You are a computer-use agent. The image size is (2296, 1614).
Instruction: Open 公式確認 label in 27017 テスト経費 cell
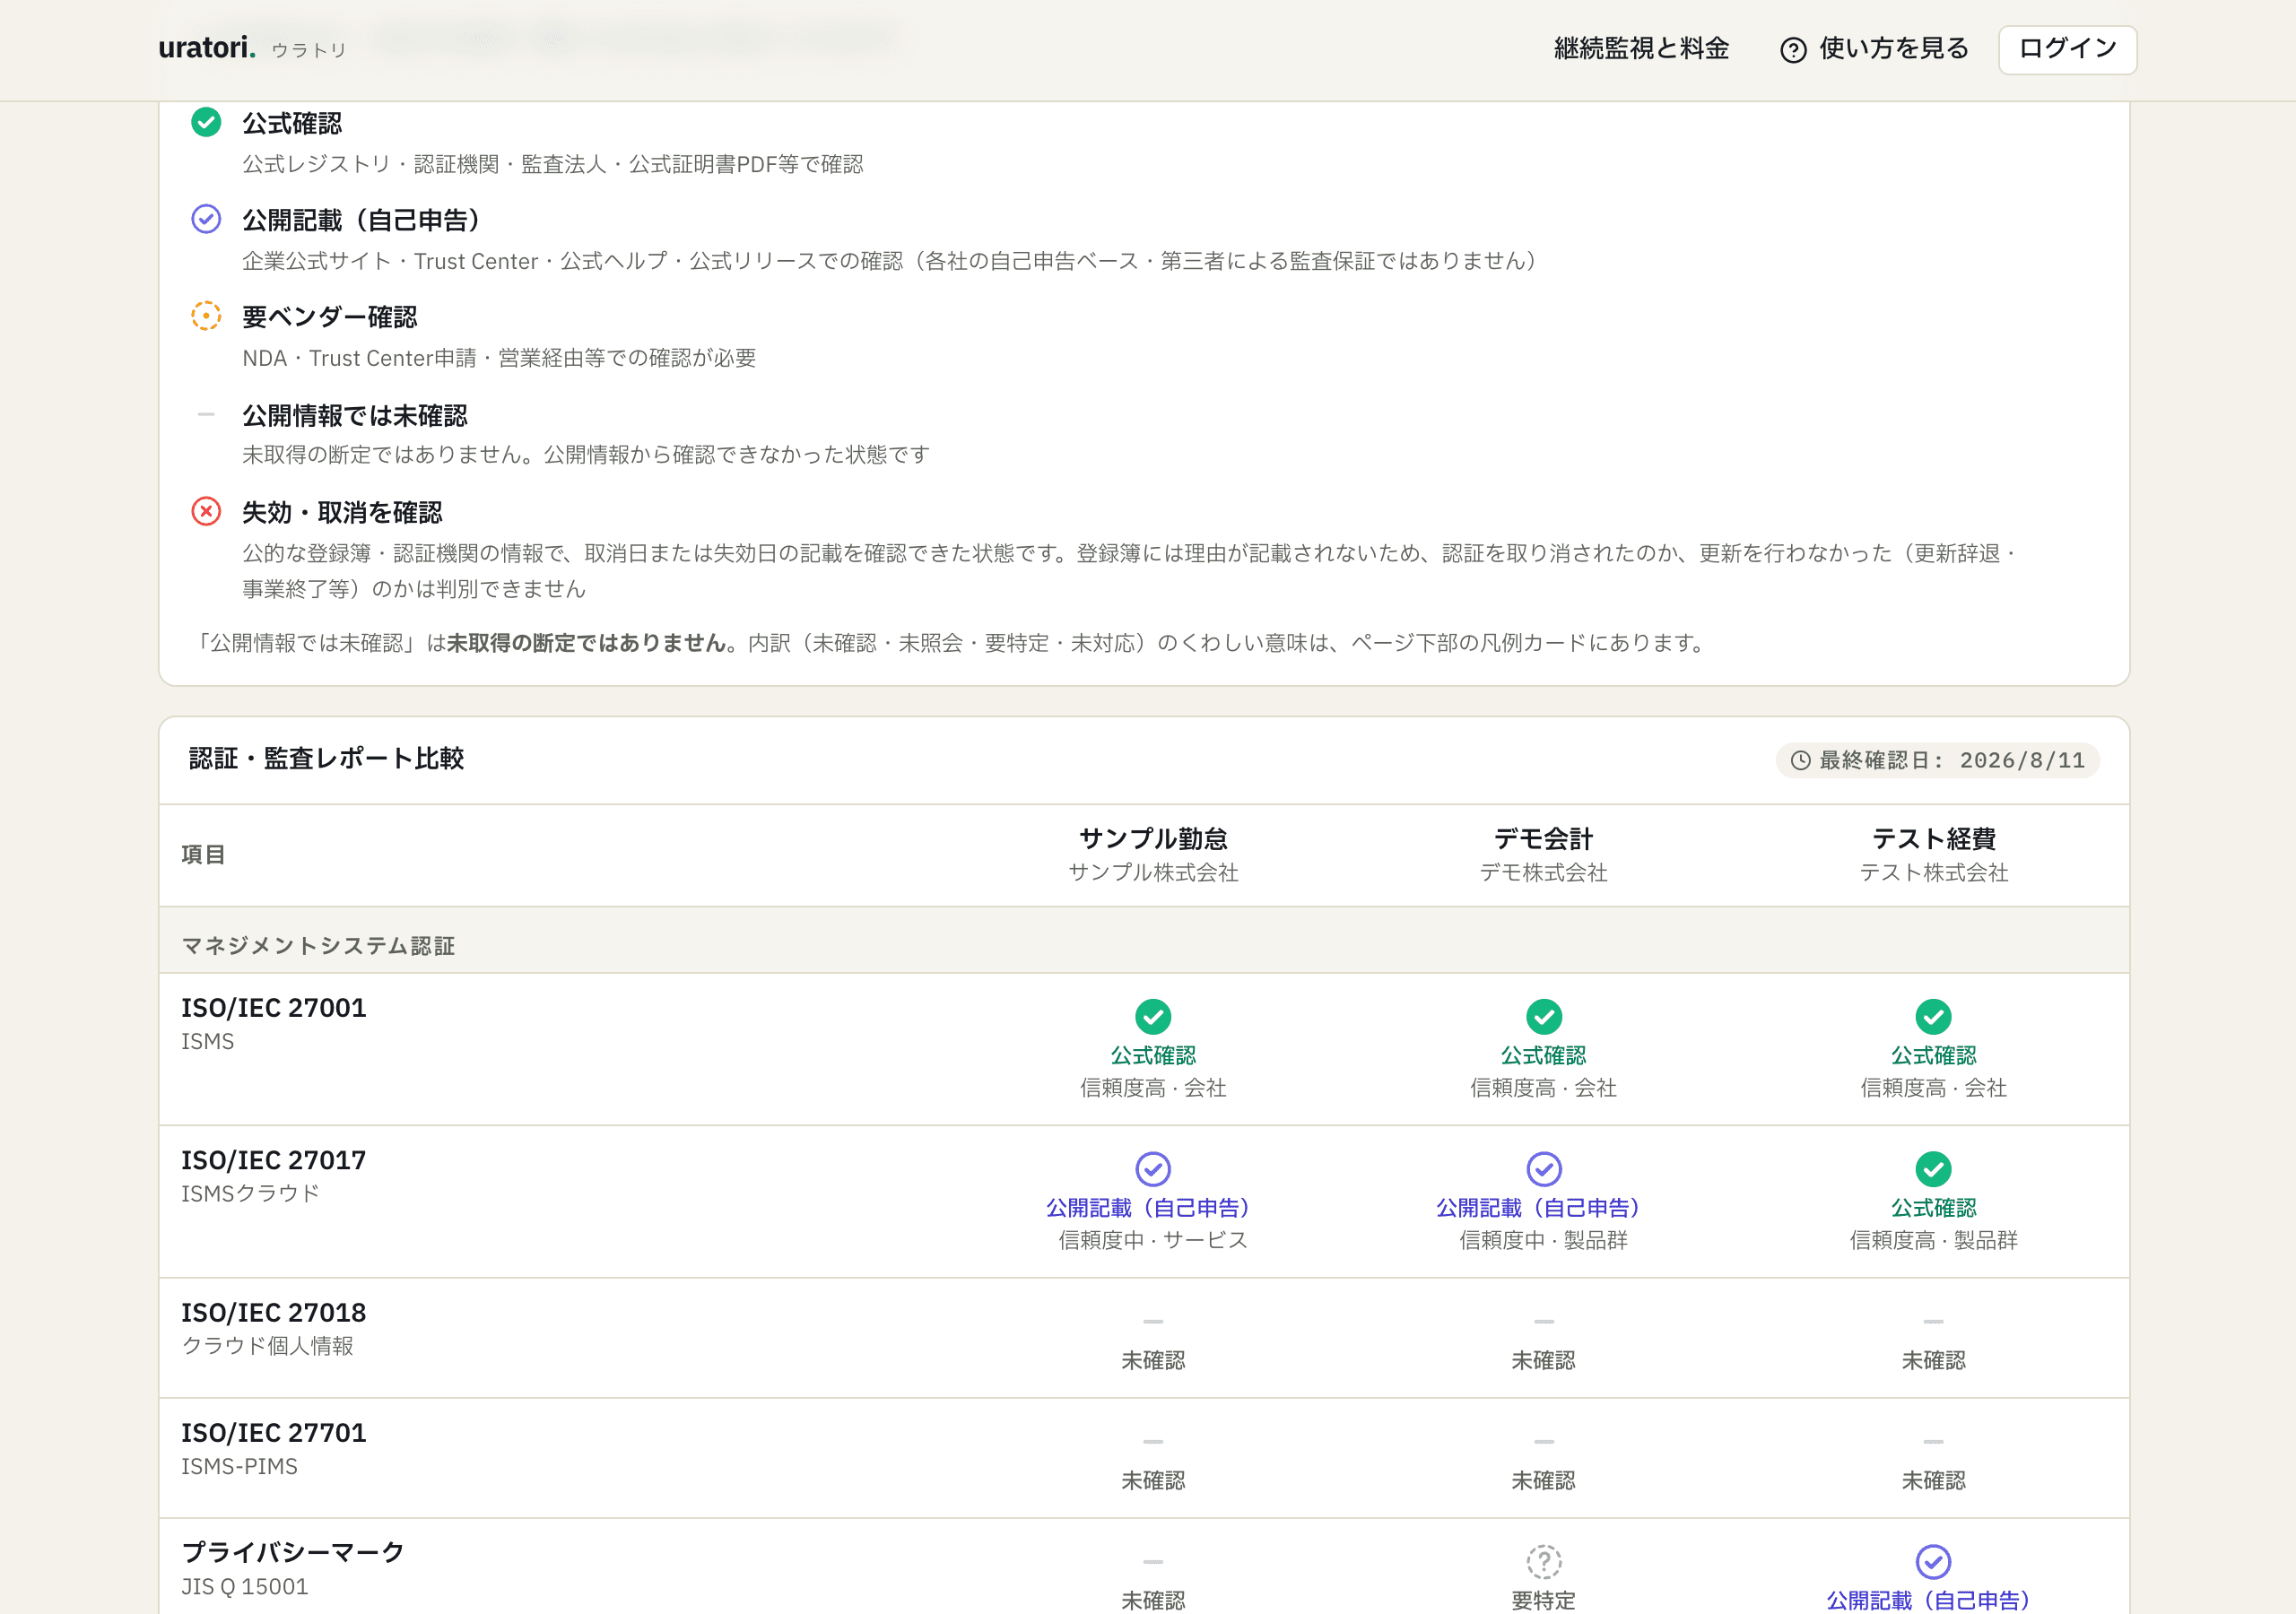[1933, 1207]
